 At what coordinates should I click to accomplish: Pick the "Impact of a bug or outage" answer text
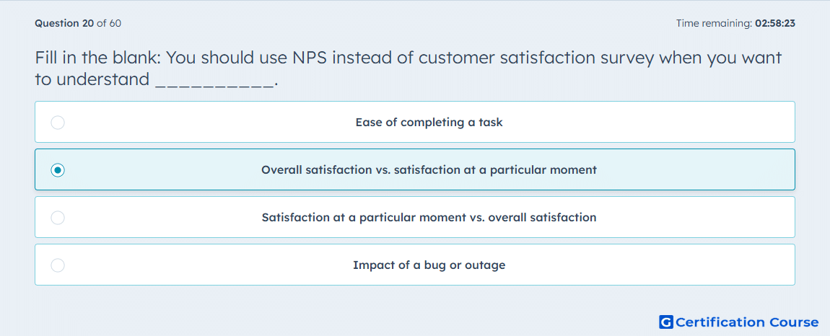[429, 265]
